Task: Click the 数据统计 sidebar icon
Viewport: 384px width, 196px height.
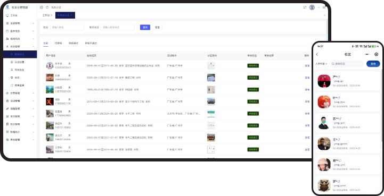Action: pyautogui.click(x=7, y=132)
